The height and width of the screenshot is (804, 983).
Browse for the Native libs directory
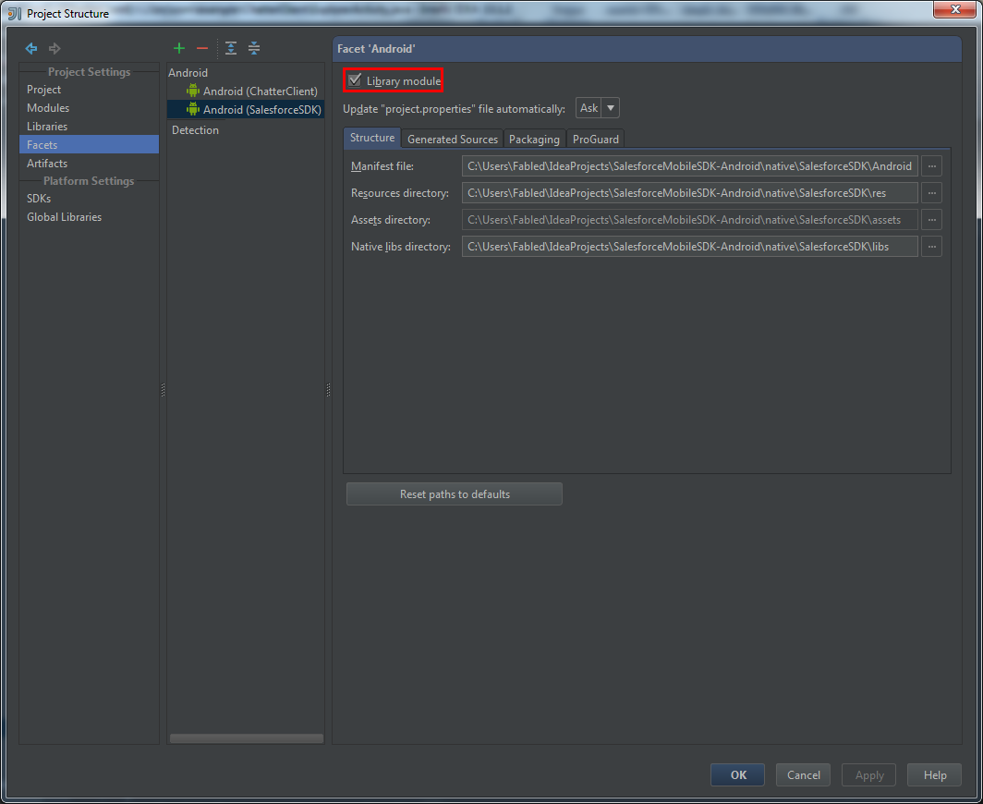[931, 247]
